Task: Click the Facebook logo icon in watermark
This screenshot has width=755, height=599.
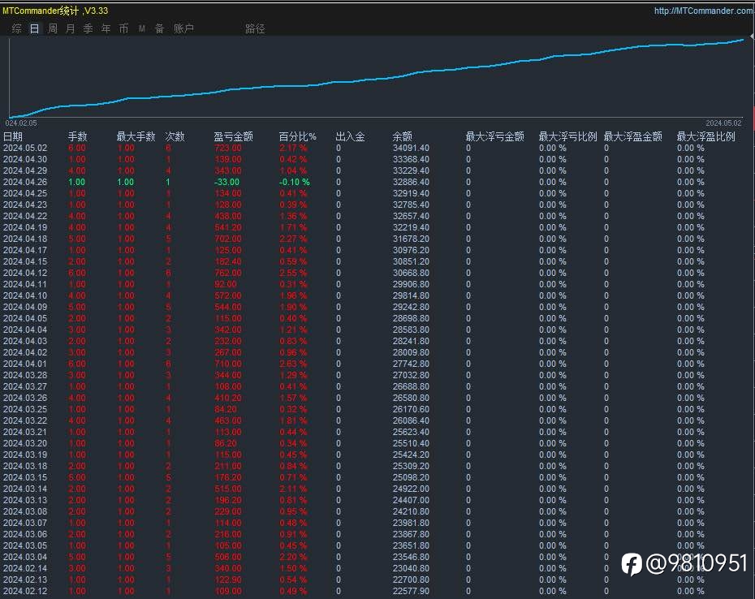Action: 632,564
